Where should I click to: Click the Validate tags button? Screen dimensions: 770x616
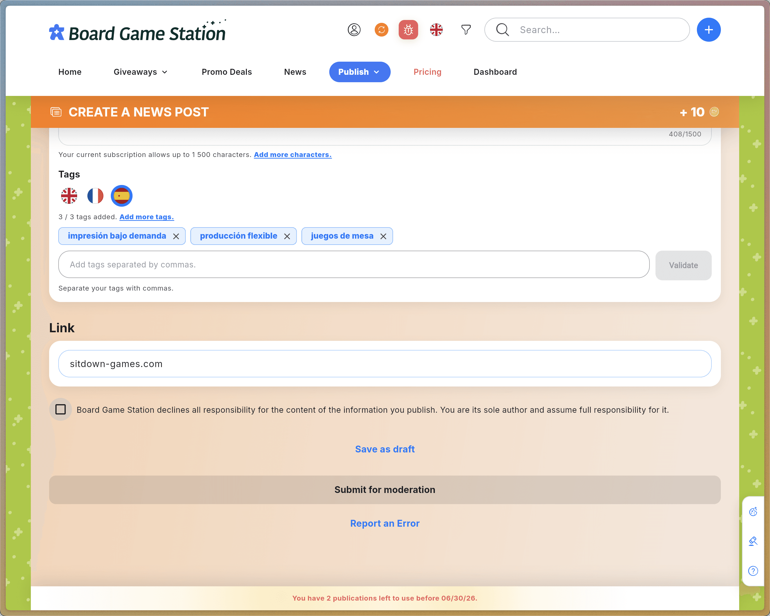tap(683, 265)
